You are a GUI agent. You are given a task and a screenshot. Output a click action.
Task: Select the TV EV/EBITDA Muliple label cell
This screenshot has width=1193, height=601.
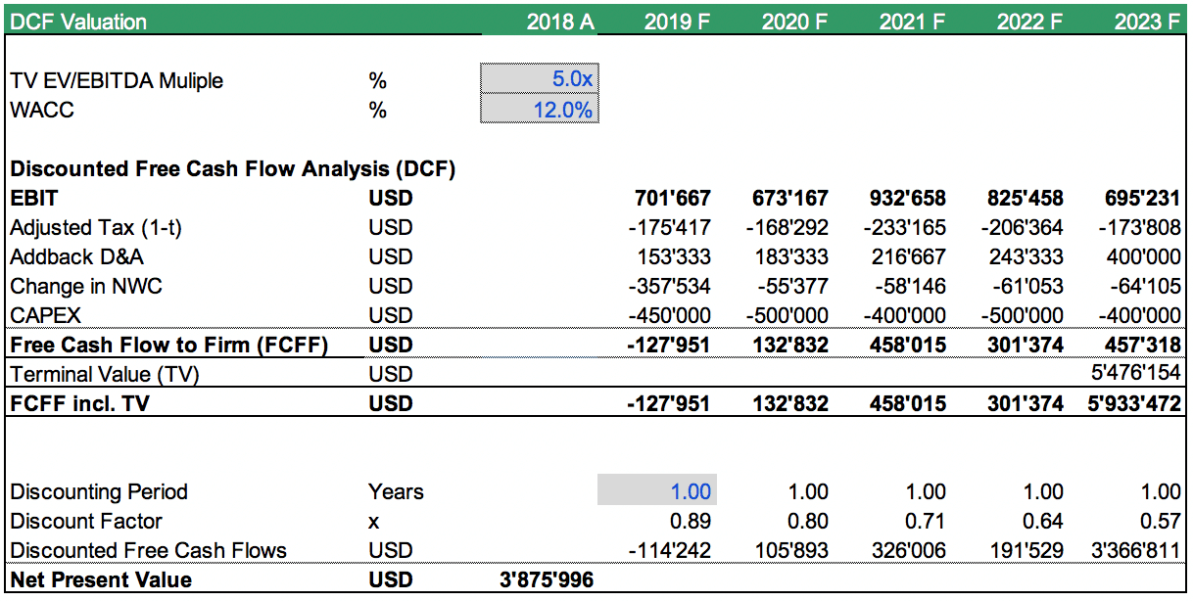click(117, 80)
